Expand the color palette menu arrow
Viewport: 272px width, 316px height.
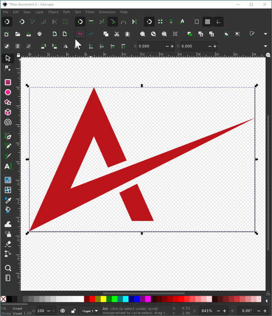pyautogui.click(x=267, y=301)
